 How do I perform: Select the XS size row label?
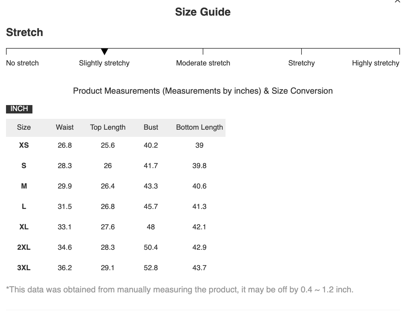pyautogui.click(x=24, y=145)
